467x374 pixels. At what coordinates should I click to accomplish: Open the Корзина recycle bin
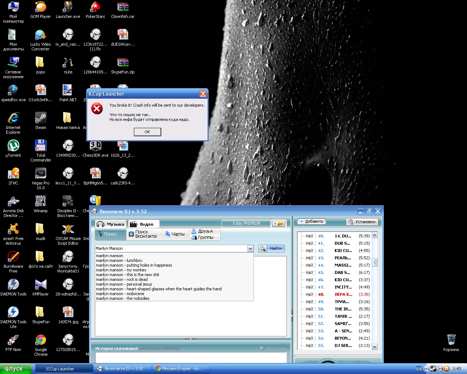(x=451, y=343)
